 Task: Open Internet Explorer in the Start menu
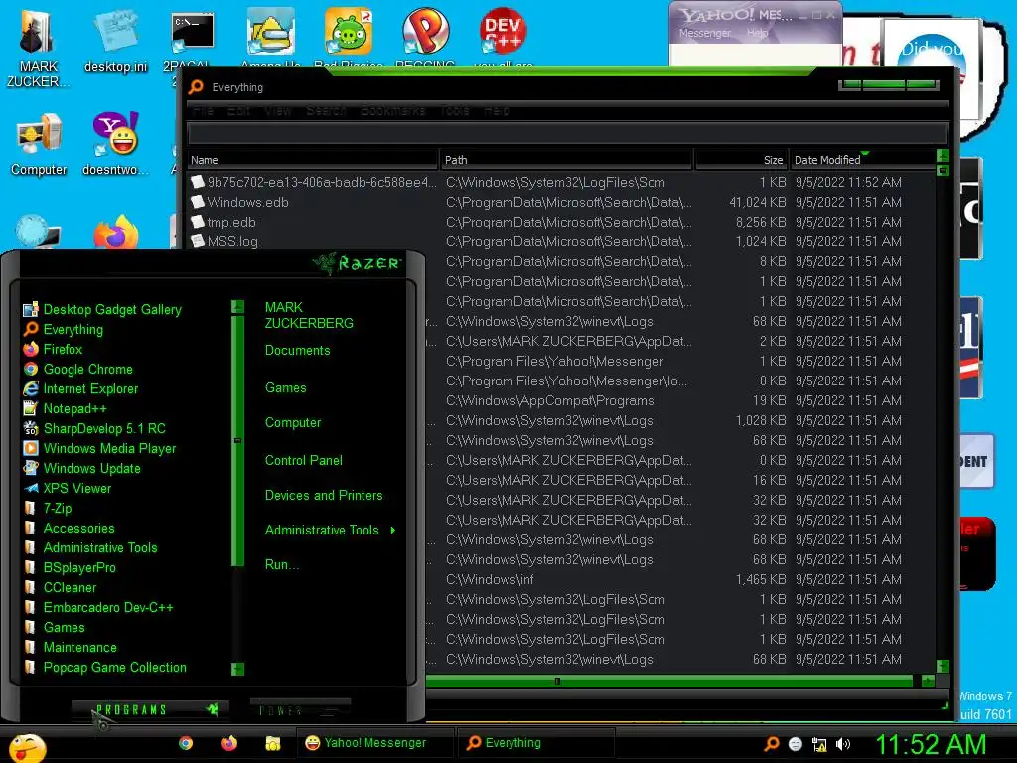pos(80,388)
